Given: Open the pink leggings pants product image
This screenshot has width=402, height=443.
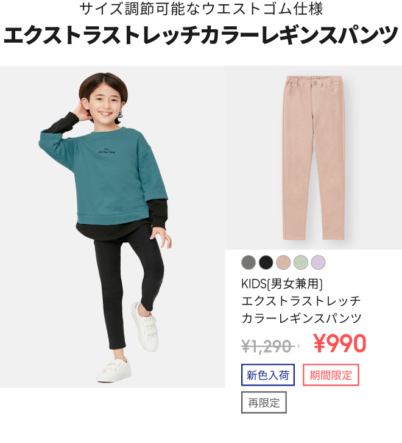Looking at the screenshot, I should pos(314,157).
